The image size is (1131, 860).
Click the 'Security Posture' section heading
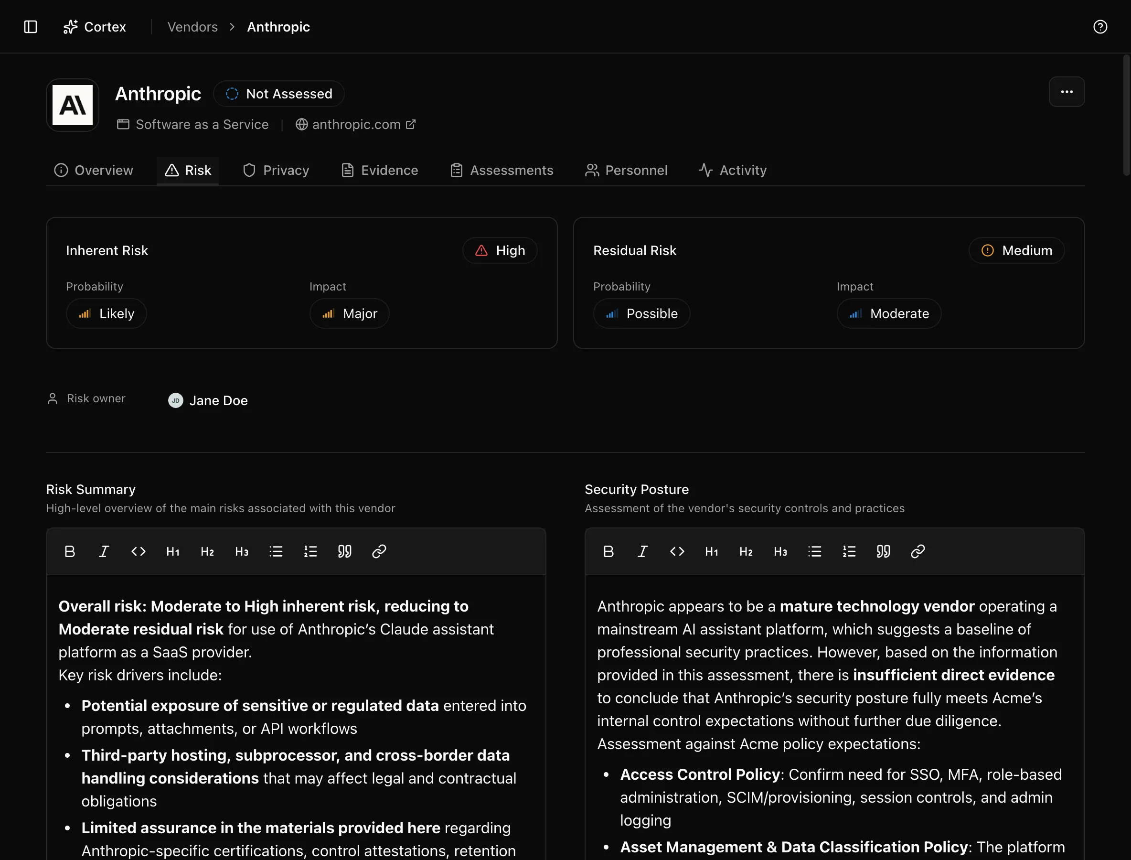[x=637, y=489]
